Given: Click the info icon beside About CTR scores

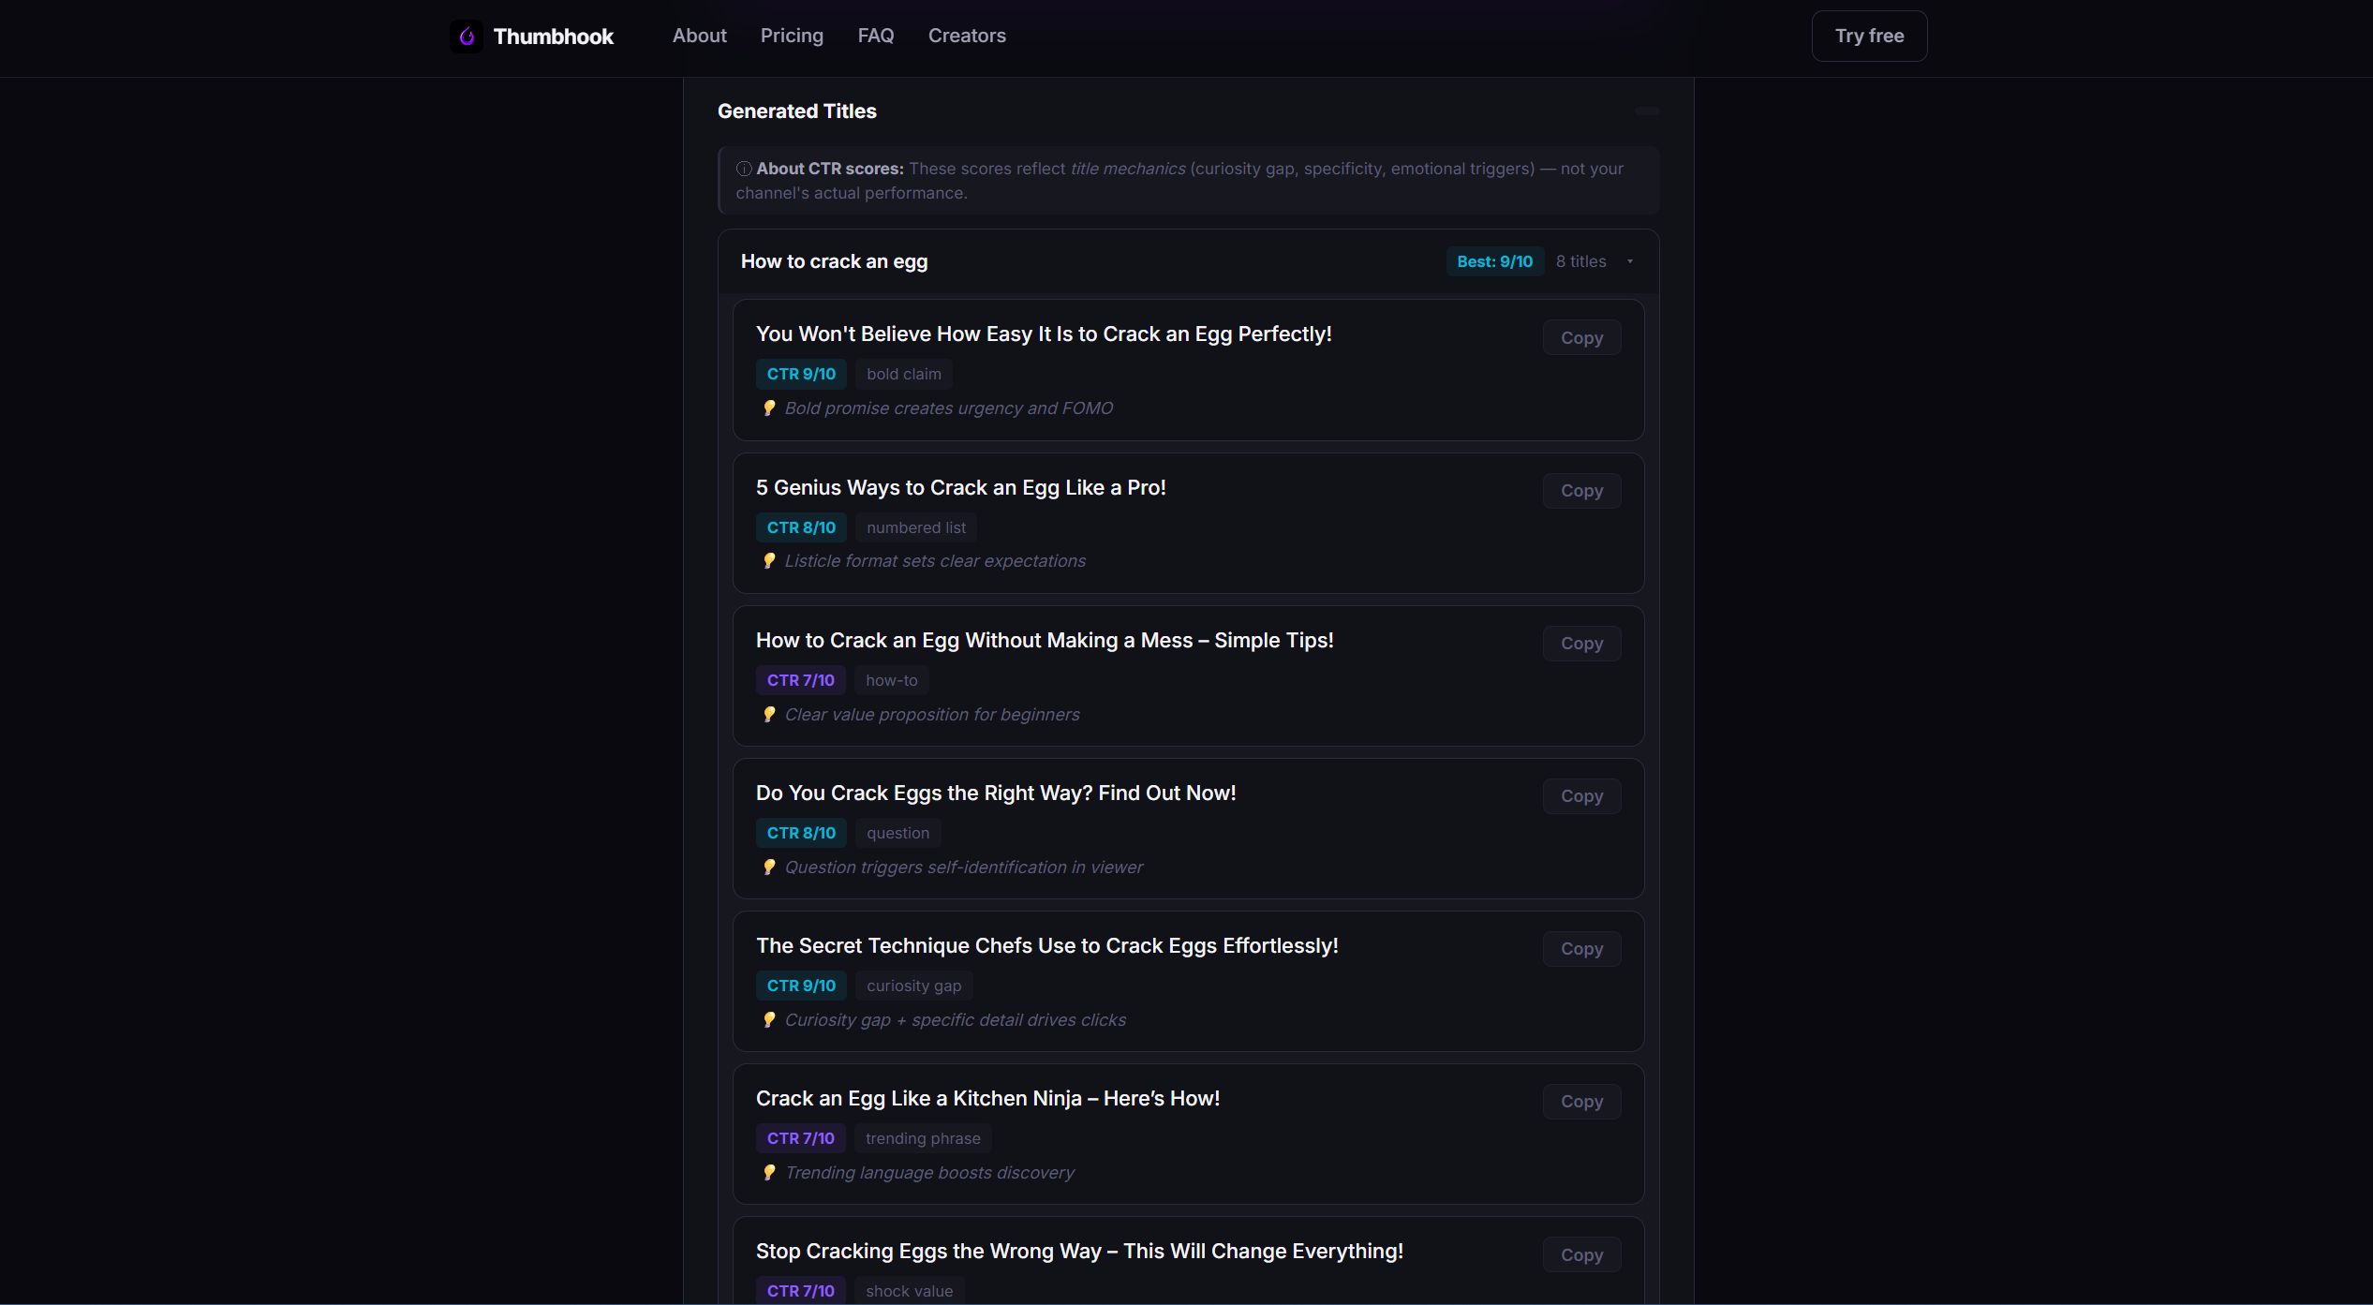Looking at the screenshot, I should (743, 169).
